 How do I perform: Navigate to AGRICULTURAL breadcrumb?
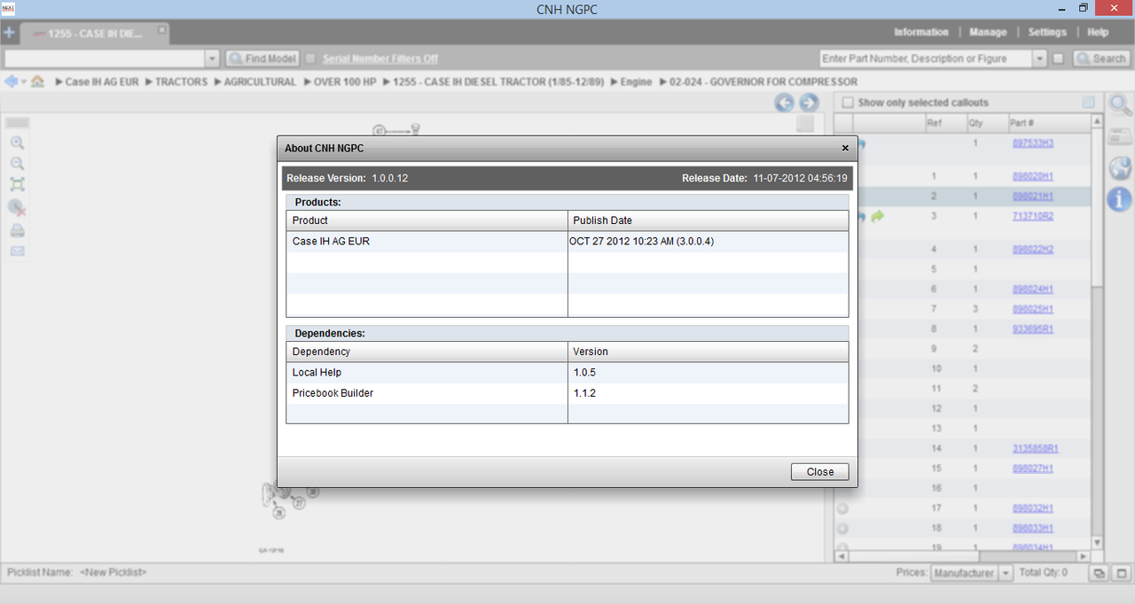(x=260, y=81)
